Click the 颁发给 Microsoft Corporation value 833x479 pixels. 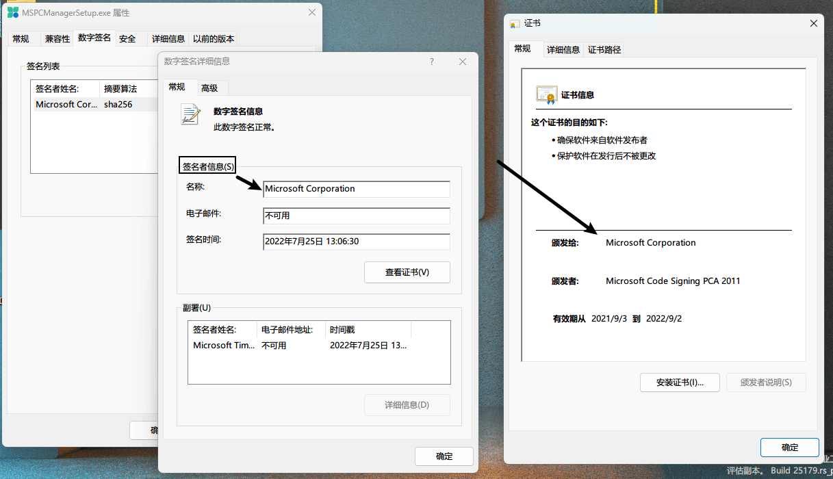point(651,243)
